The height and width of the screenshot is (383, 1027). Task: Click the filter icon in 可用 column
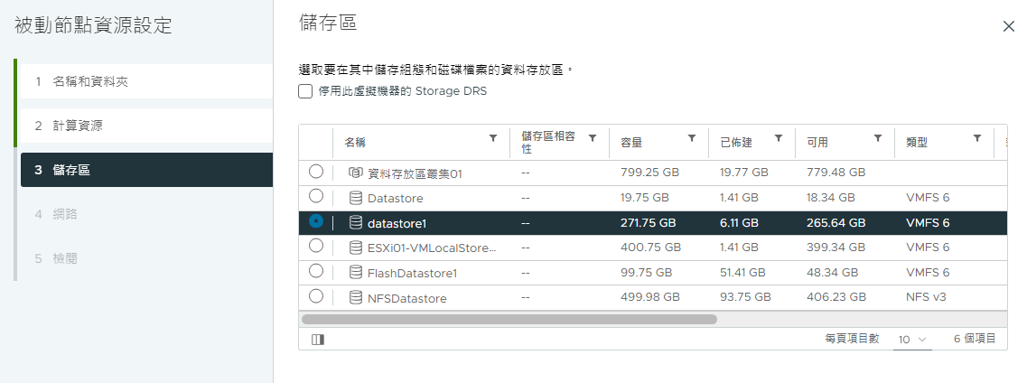878,138
